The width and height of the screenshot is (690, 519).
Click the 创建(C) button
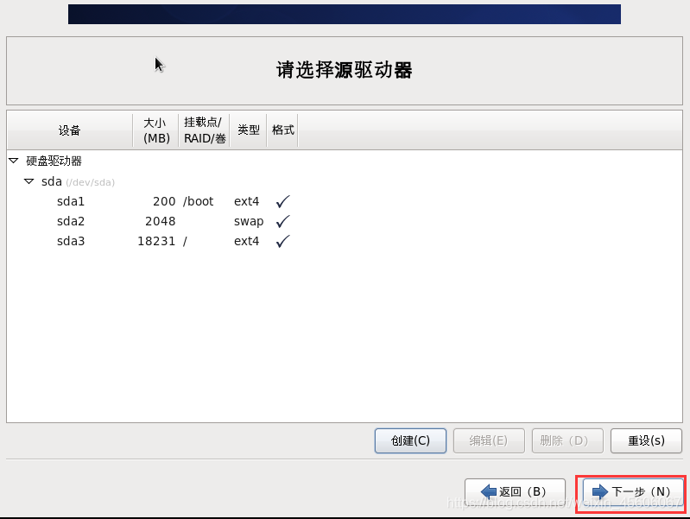[410, 440]
